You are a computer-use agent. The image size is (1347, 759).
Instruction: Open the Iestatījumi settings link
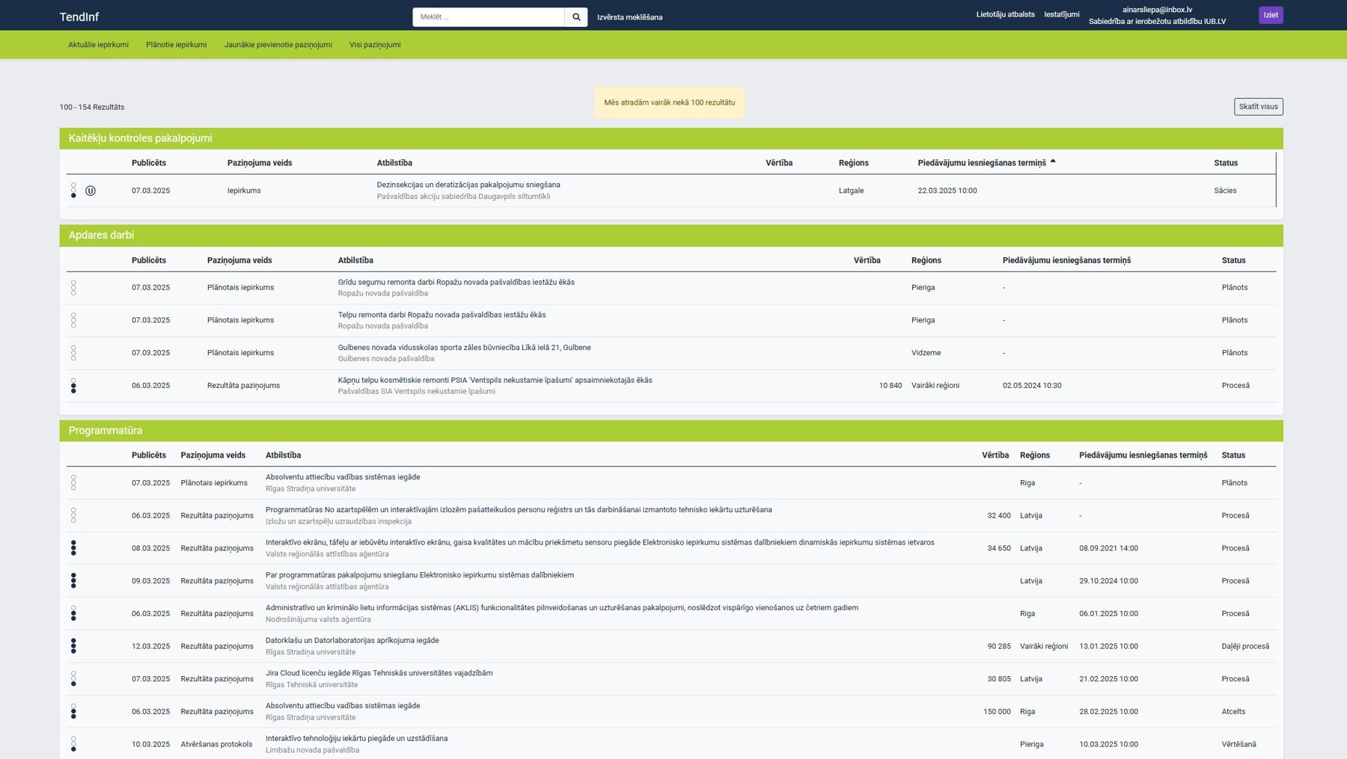[x=1061, y=14]
